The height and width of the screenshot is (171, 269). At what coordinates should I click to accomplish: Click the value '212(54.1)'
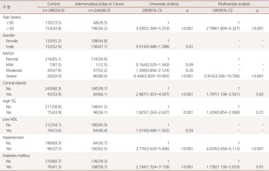(53, 125)
